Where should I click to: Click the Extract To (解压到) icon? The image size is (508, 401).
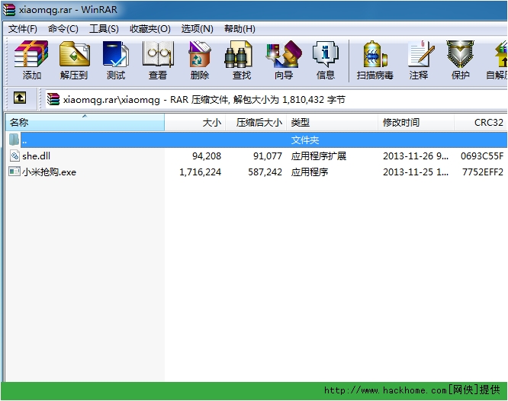[74, 54]
